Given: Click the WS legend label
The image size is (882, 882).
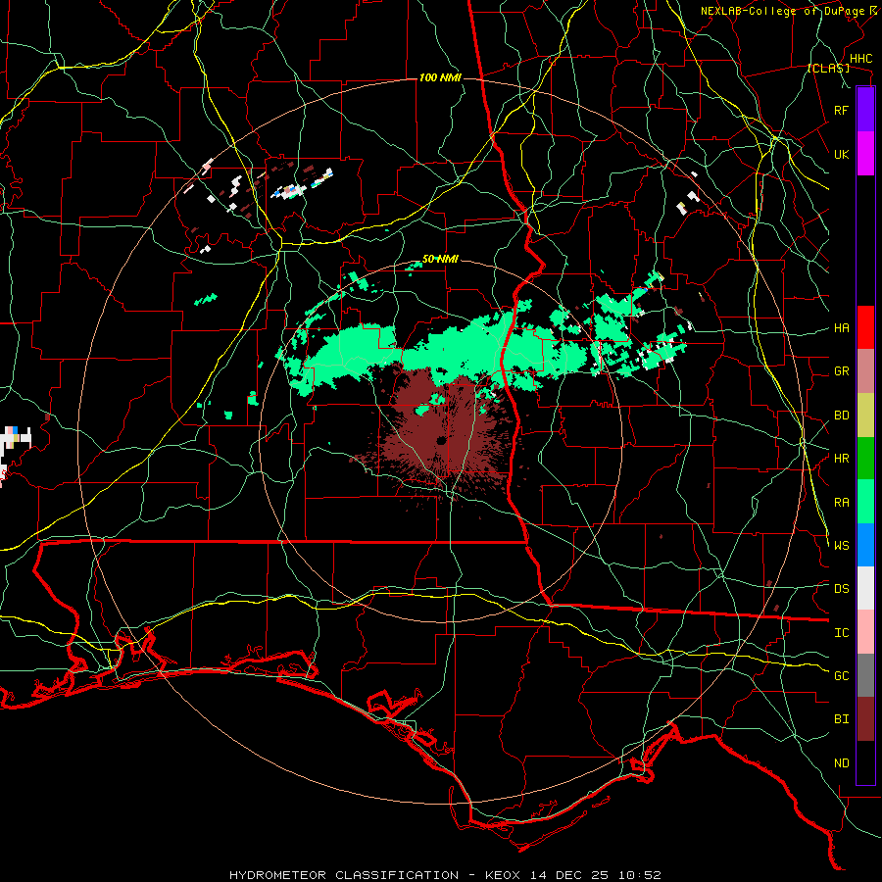Looking at the screenshot, I should point(841,546).
